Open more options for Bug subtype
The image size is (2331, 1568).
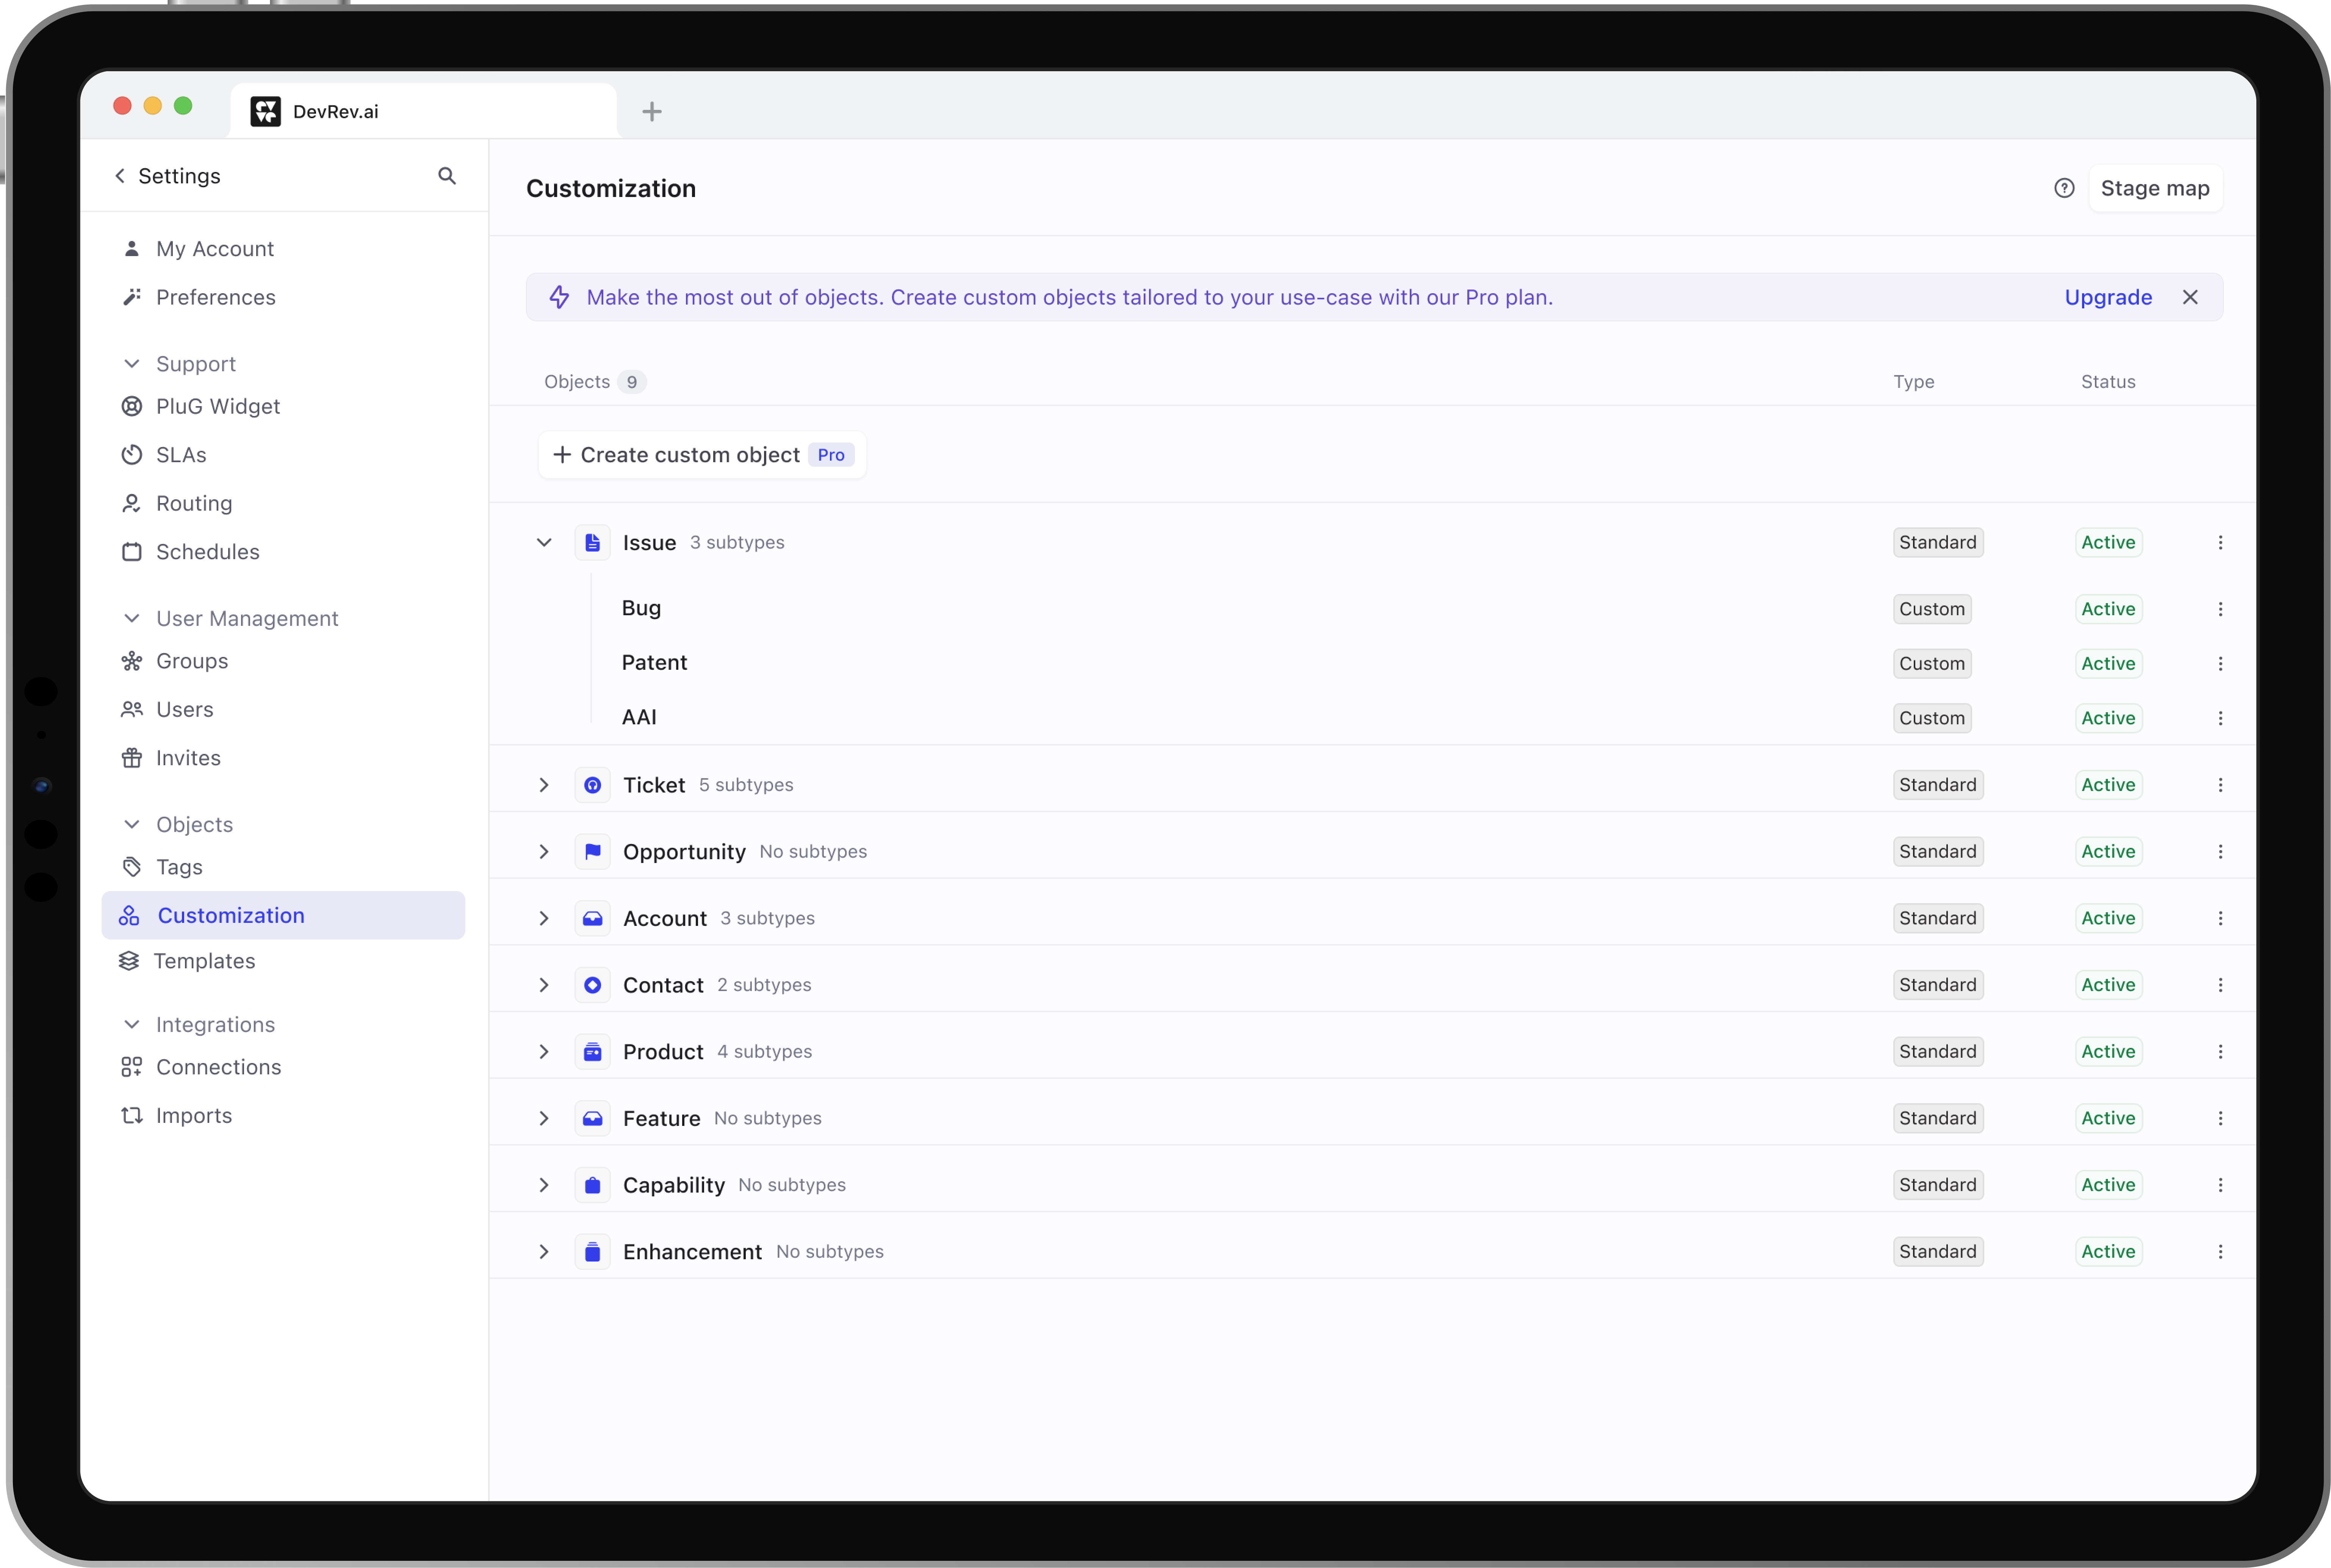coord(2220,609)
